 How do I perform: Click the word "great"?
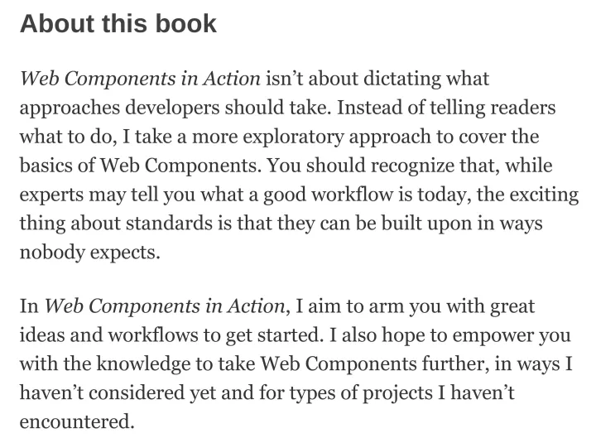coord(512,306)
